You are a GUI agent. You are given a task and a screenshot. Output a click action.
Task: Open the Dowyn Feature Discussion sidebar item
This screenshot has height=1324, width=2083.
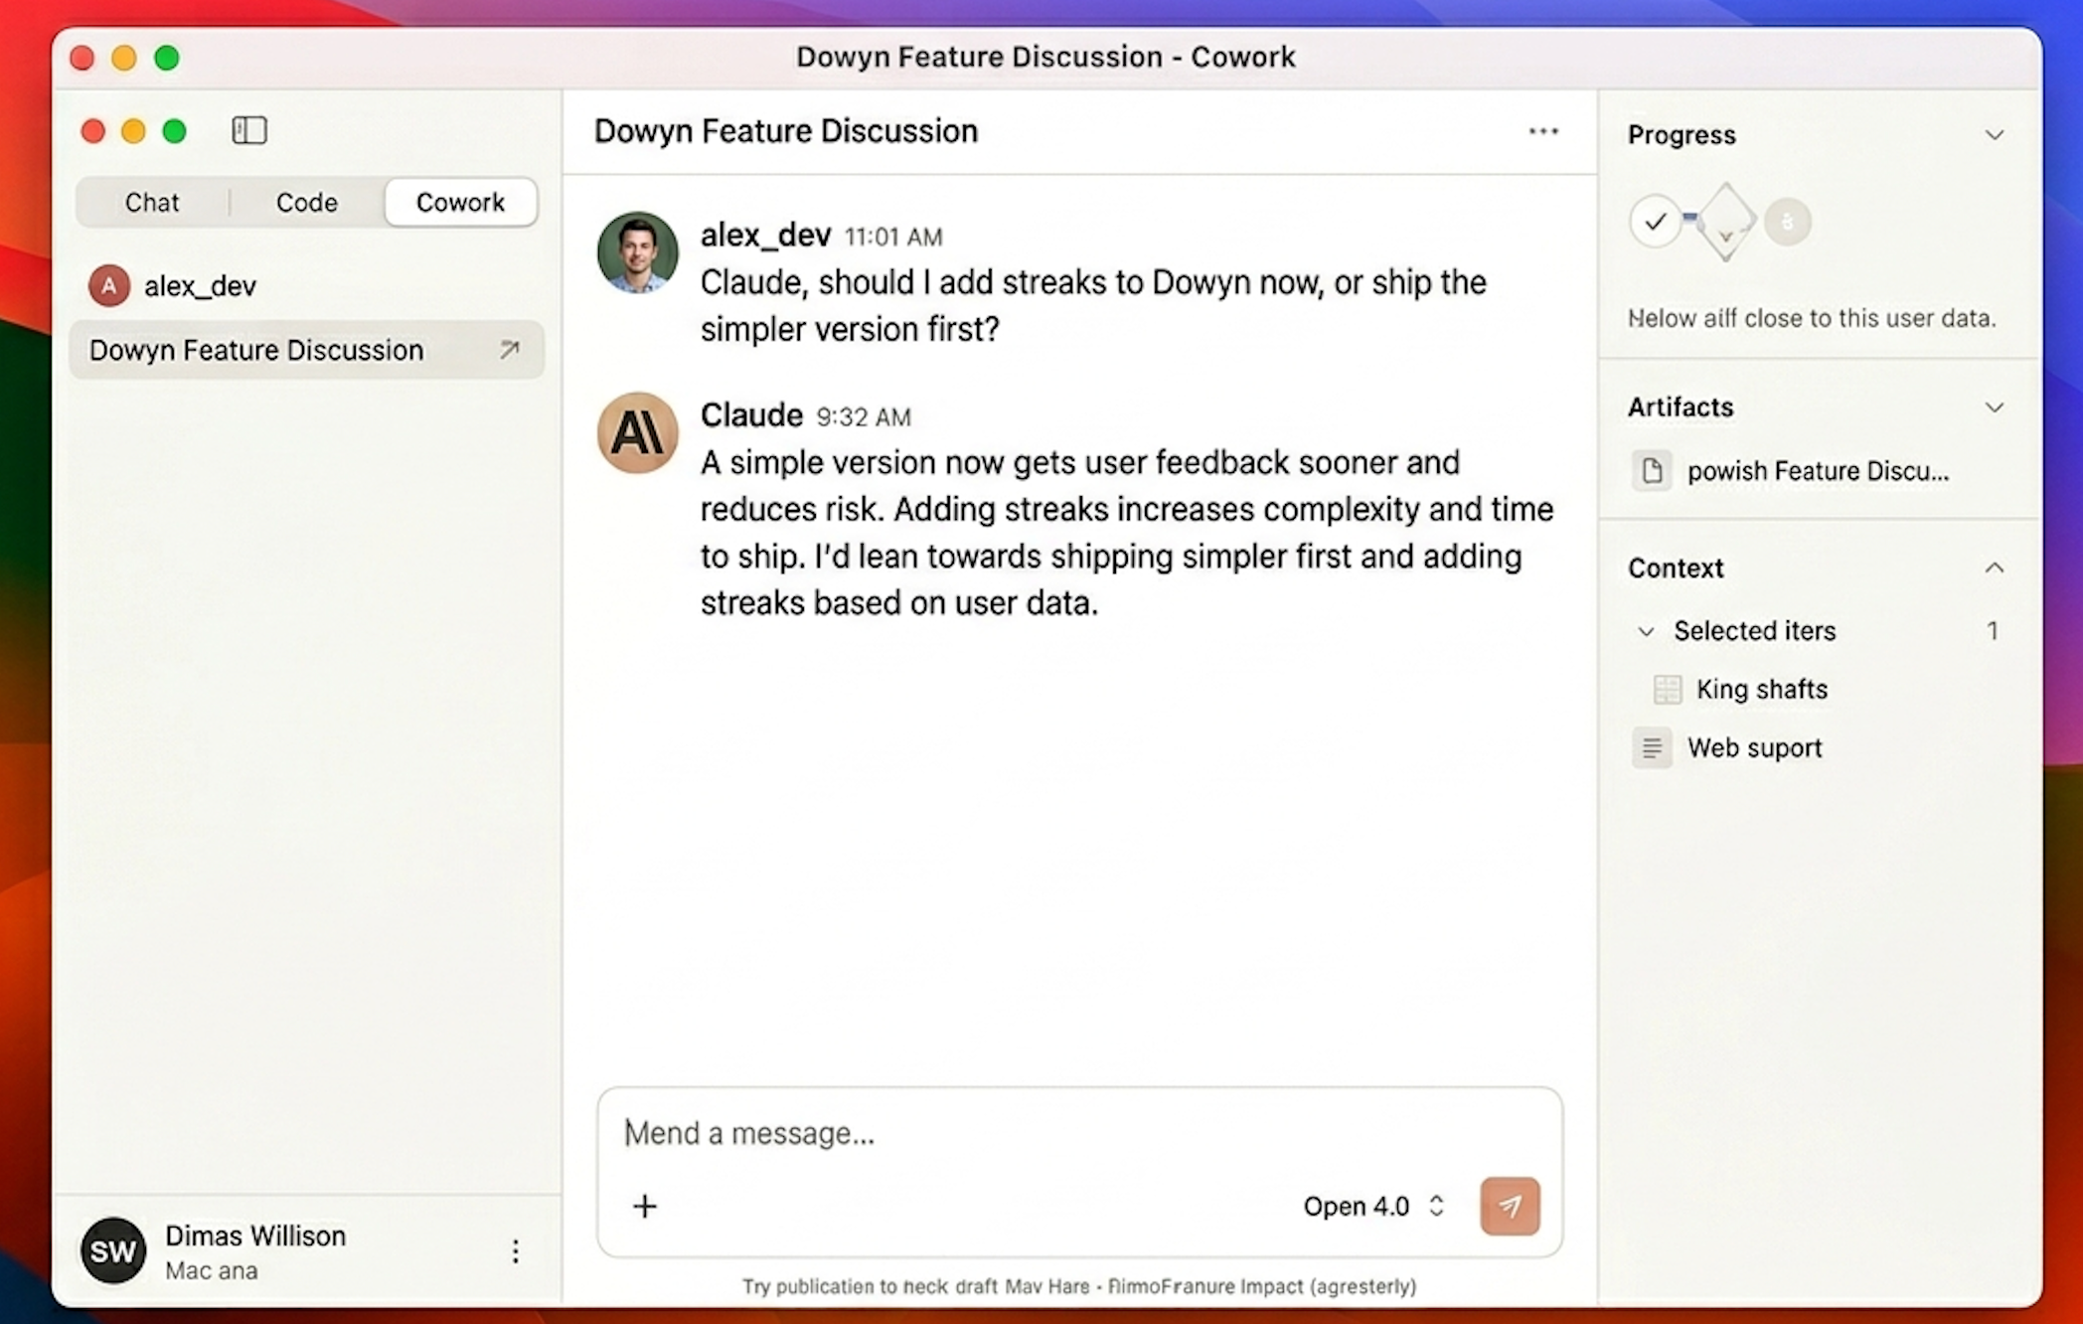coord(307,350)
